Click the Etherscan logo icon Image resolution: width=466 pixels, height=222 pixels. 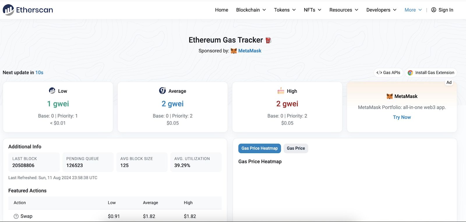8,10
